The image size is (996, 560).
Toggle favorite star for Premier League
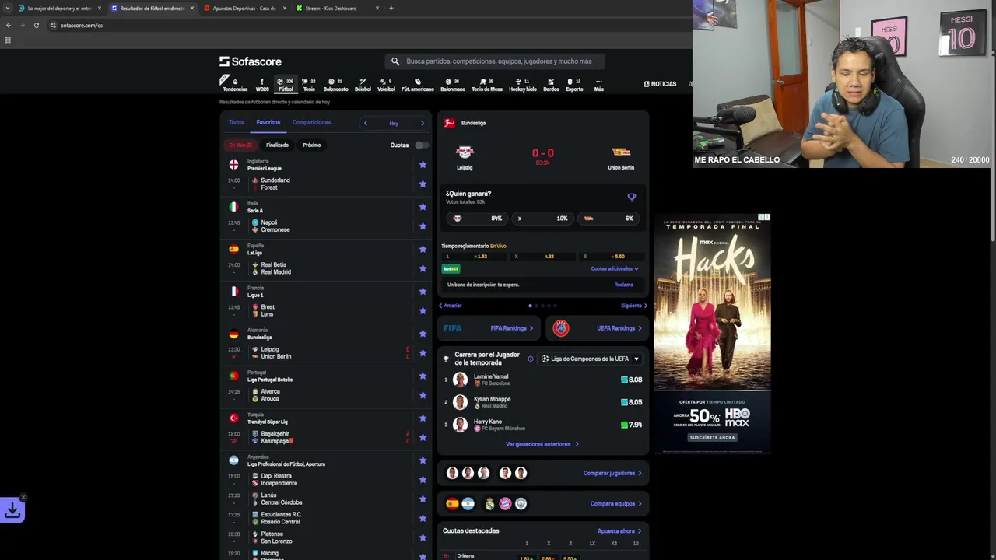(423, 165)
